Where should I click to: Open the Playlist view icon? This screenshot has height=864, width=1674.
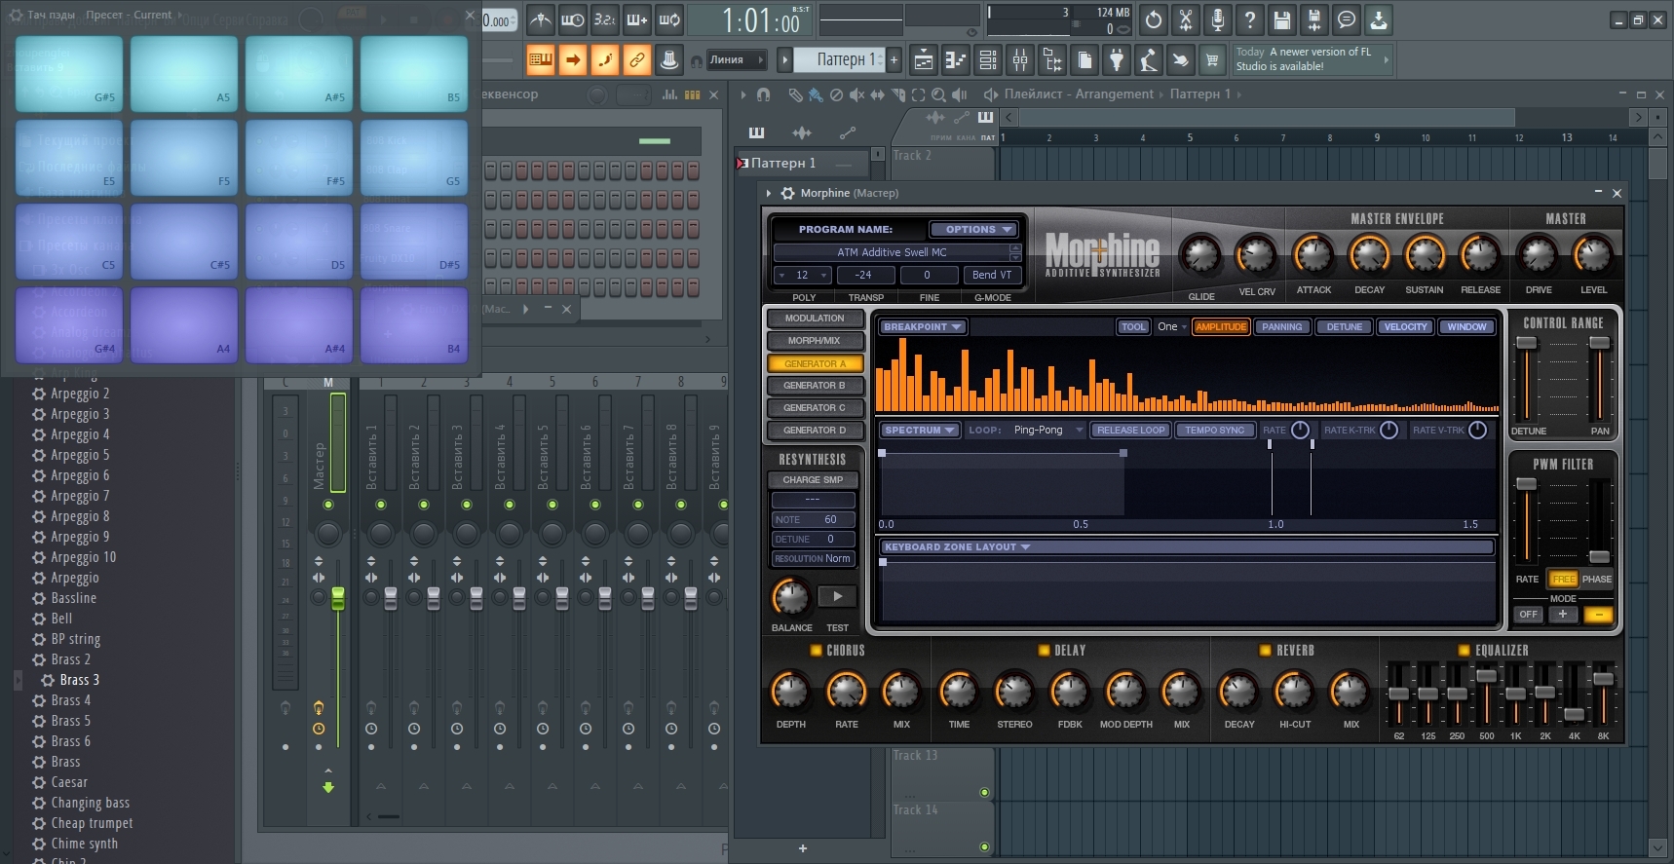click(924, 60)
